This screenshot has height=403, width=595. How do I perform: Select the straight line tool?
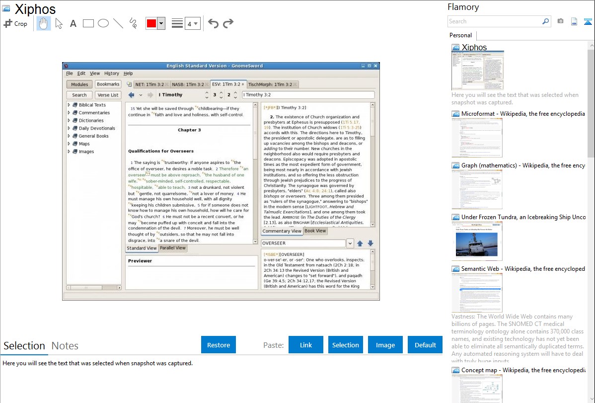pos(118,23)
